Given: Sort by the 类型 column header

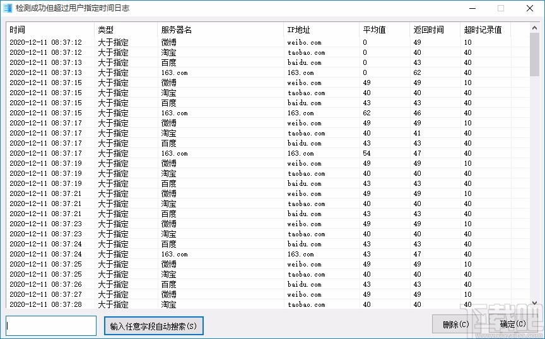Looking at the screenshot, I should 126,30.
